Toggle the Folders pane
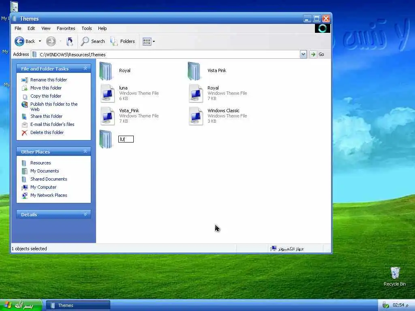The image size is (415, 311). pos(122,41)
